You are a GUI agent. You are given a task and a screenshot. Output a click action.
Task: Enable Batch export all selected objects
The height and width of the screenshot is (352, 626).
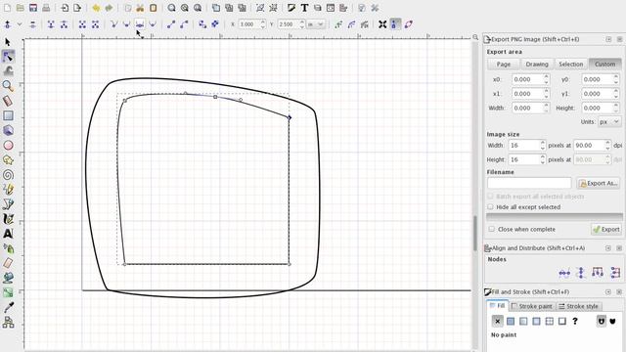491,197
